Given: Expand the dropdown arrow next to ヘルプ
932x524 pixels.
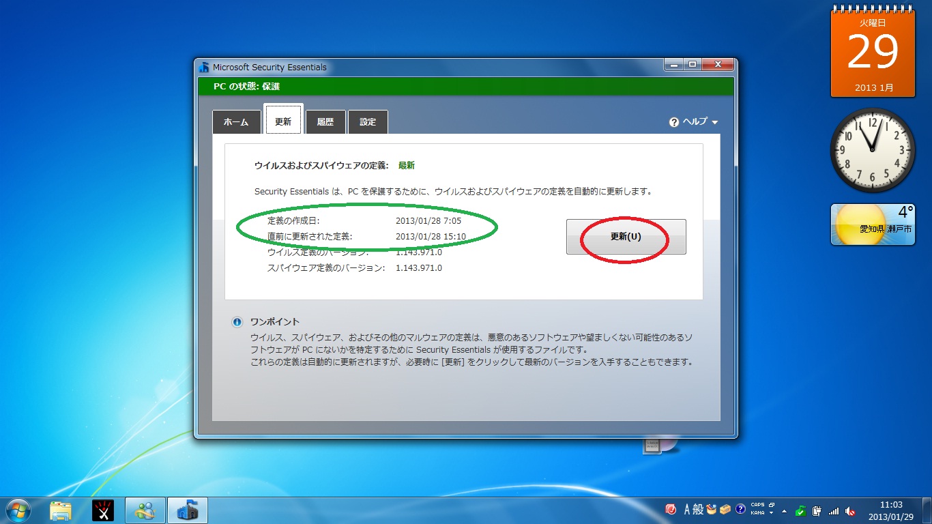Looking at the screenshot, I should [x=714, y=123].
